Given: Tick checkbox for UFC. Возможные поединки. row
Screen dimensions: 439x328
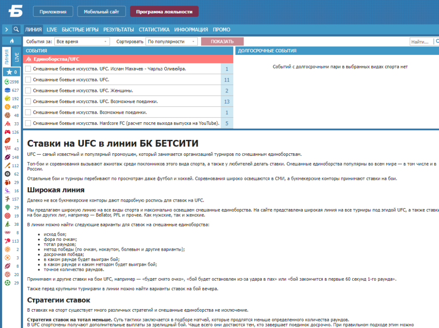Looking at the screenshot, I should (28, 101).
